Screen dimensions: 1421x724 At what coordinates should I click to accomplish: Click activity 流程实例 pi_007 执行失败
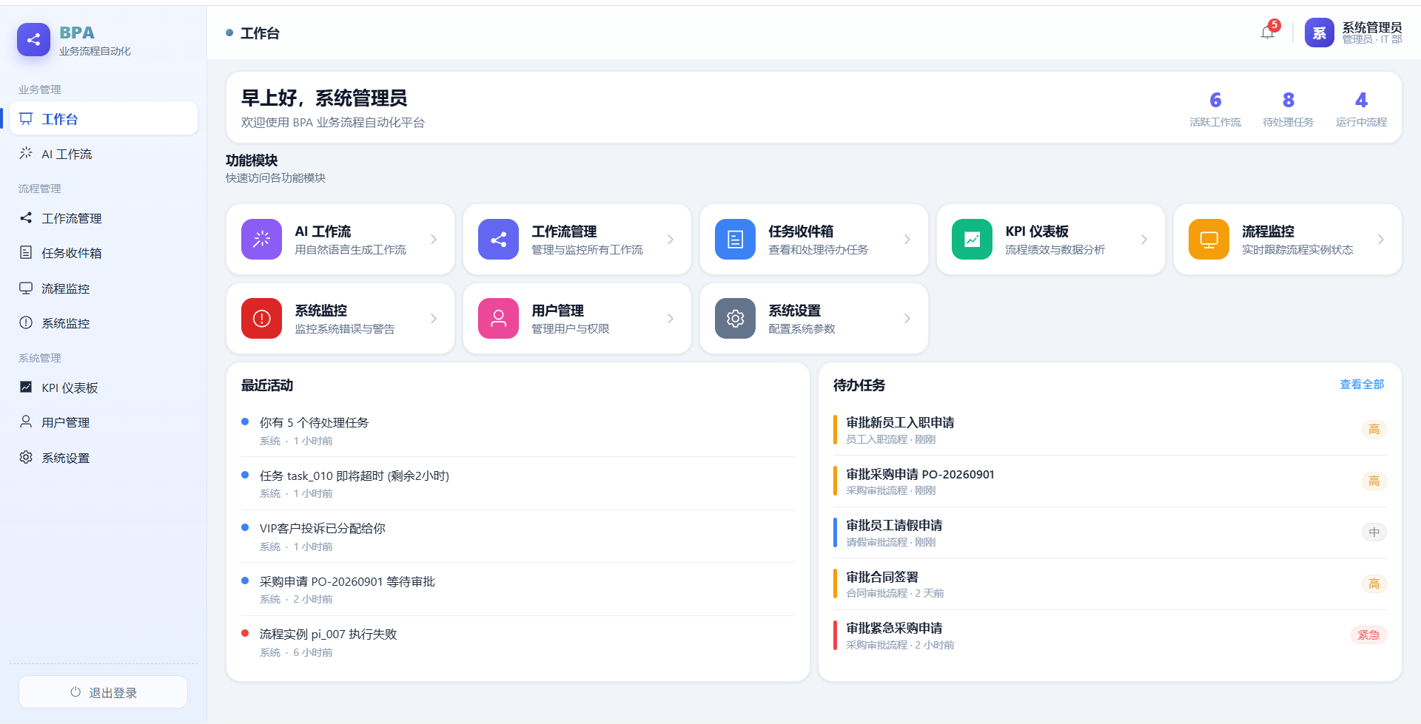tap(518, 642)
